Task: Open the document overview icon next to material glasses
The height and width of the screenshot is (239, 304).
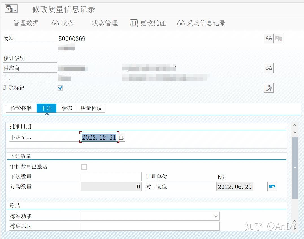Action: (279, 38)
